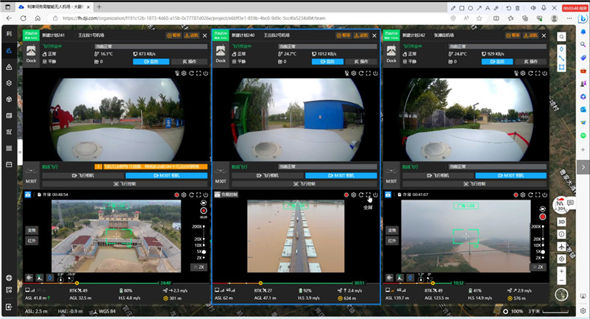Click 返航 return-home for plan 240
Image resolution: width=590 pixels, height=319 pixels.
361,35
